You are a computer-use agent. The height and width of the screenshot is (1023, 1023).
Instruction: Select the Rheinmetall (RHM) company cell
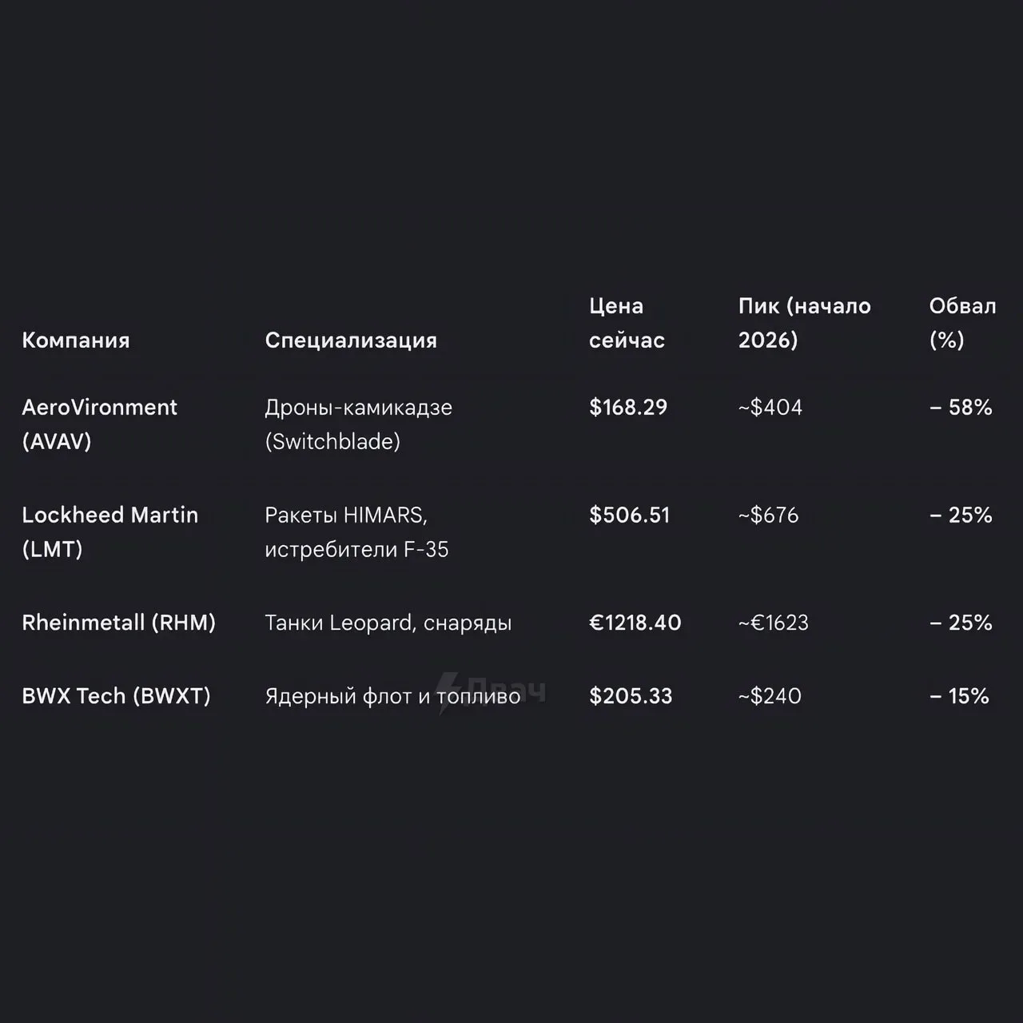(119, 623)
